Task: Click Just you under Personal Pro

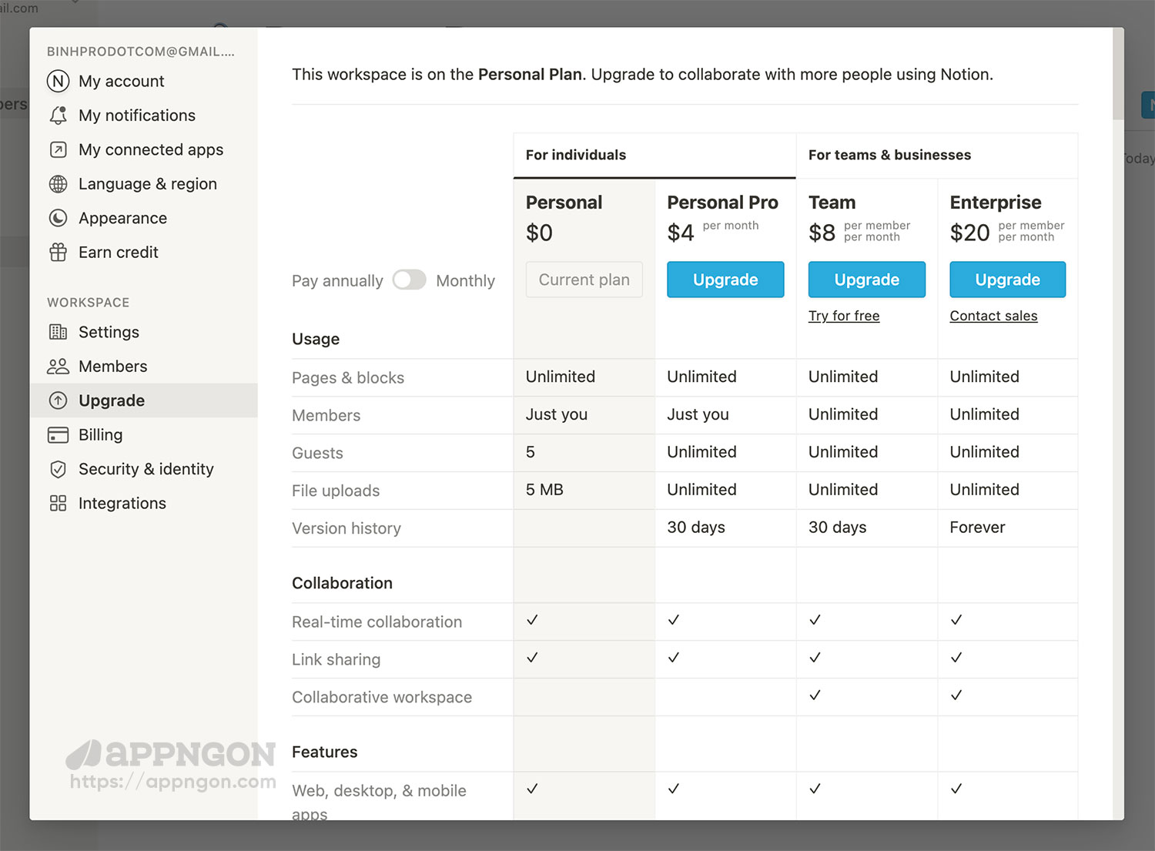Action: pyautogui.click(x=698, y=414)
